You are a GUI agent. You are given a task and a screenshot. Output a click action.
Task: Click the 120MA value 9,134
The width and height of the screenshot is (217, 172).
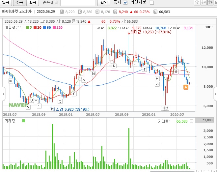(x=188, y=28)
